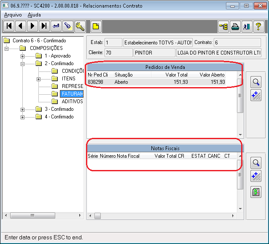Close the Relacionamentos Contrato window
The image size is (269, 244).
(260, 6)
